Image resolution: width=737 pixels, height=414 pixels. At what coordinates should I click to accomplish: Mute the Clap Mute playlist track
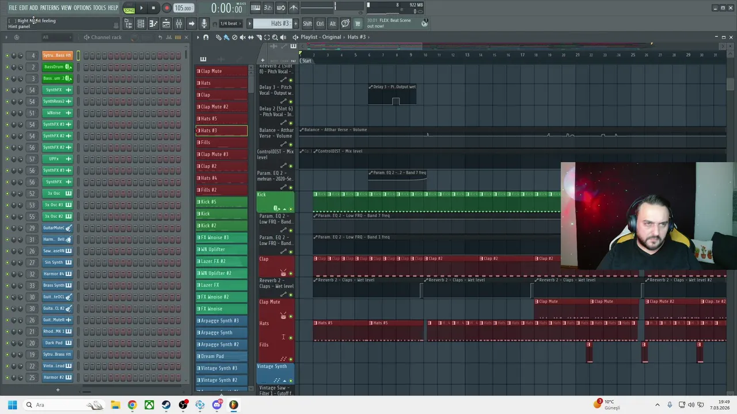[291, 316]
